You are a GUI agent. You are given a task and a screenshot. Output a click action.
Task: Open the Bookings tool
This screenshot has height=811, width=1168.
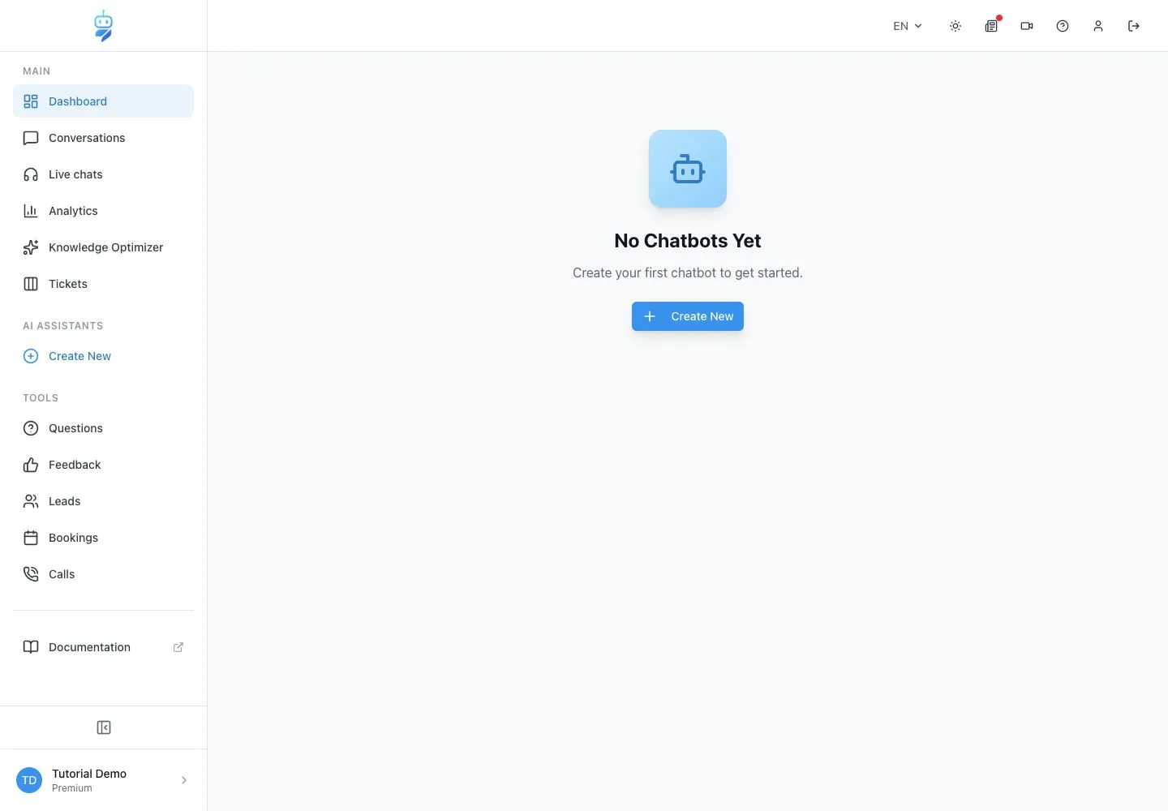click(103, 538)
